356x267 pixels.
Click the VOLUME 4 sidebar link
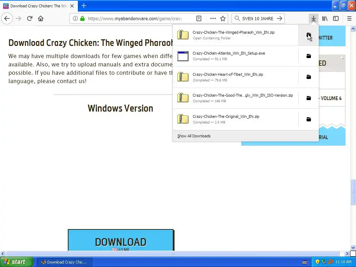coord(331,98)
